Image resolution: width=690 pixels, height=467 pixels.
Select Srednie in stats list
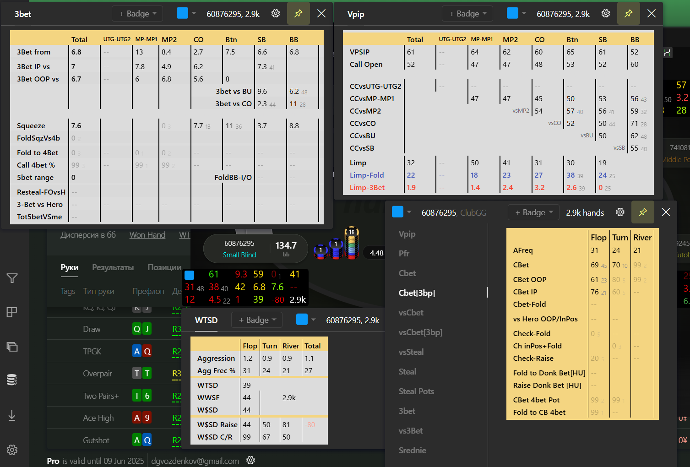(x=412, y=451)
